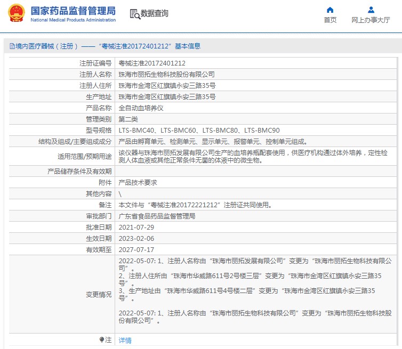
Task: Open the 详情 link
Action: tap(125, 340)
